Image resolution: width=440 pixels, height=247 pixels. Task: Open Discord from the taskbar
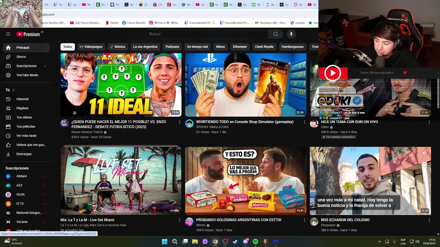[x=245, y=242]
